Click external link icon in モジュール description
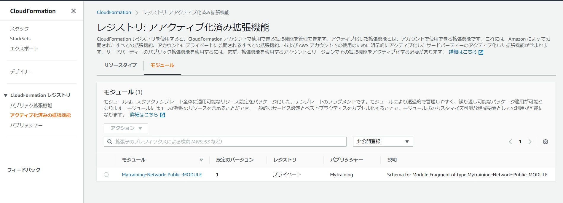 pyautogui.click(x=162, y=115)
